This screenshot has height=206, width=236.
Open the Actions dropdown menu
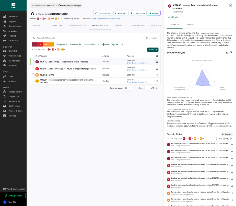click(x=153, y=49)
